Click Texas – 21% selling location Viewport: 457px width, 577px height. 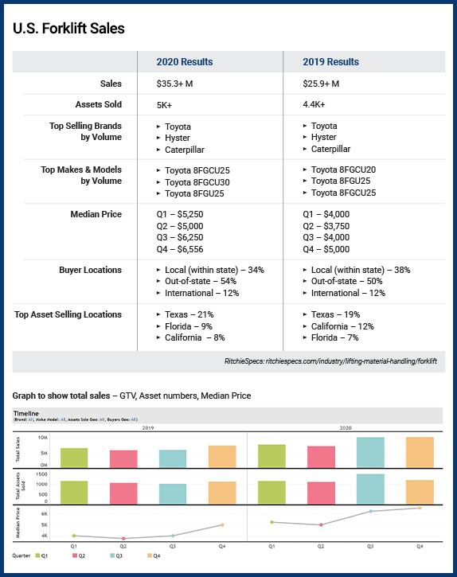point(189,314)
